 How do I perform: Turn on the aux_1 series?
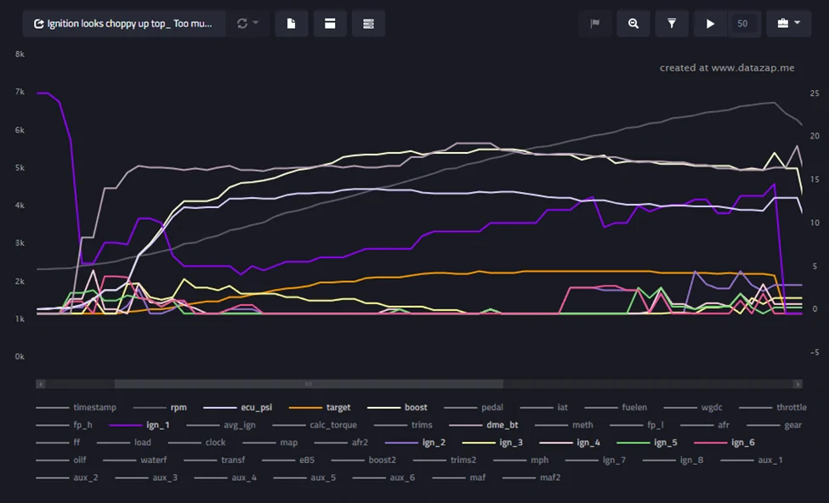point(752,460)
